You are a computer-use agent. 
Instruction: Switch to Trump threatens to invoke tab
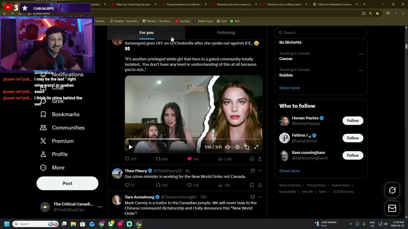[184, 4]
